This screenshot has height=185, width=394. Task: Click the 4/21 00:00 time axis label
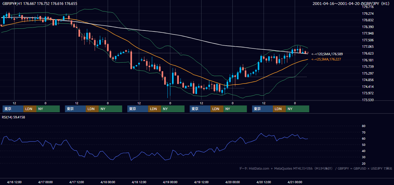click(x=295, y=182)
